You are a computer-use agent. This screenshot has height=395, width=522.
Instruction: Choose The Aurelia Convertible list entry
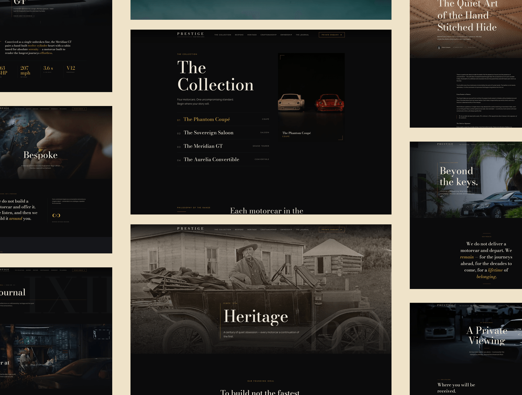pyautogui.click(x=223, y=159)
